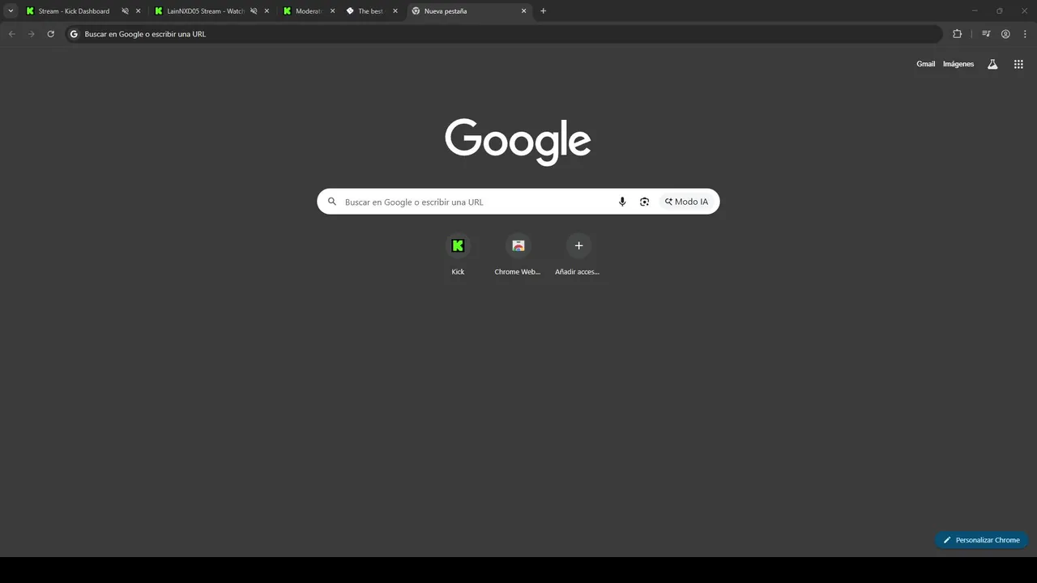Open the Kick shortcut

pos(458,255)
